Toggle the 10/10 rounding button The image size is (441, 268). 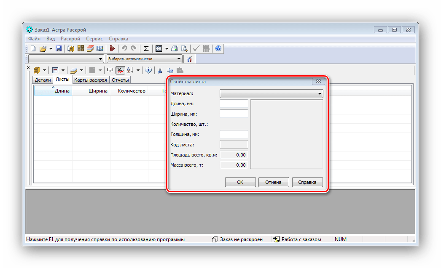tap(120, 70)
